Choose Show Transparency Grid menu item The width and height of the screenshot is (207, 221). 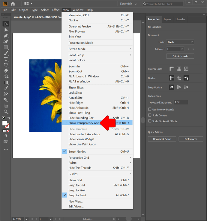(x=84, y=123)
